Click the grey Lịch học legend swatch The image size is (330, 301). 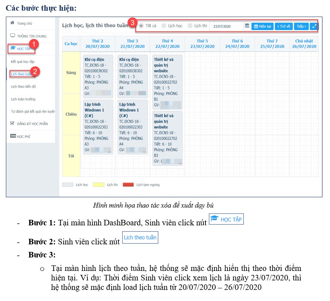click(x=68, y=185)
